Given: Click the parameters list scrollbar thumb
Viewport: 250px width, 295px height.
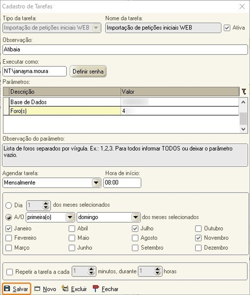Looking at the screenshot, I should tap(243, 118).
